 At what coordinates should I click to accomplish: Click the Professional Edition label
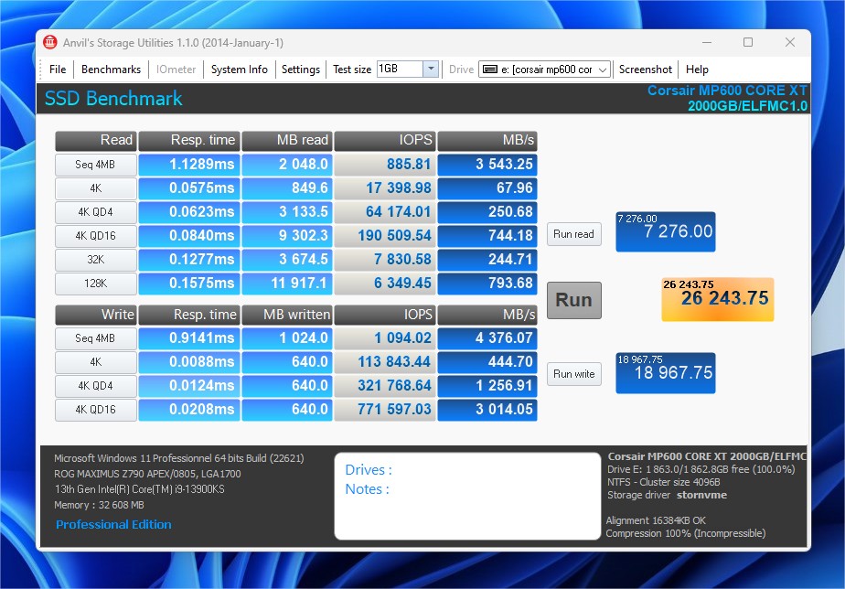pyautogui.click(x=113, y=524)
